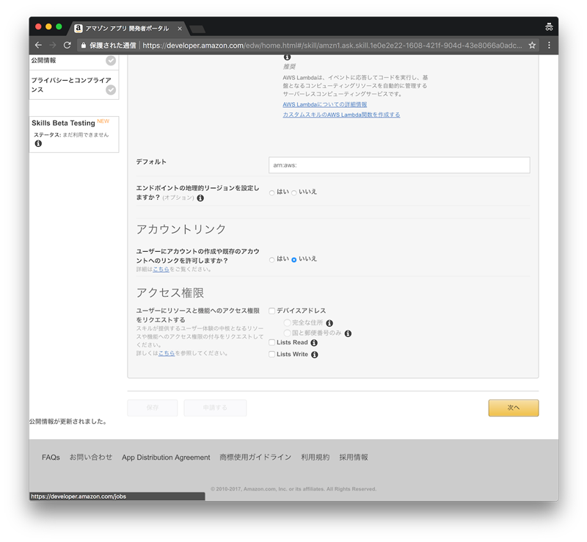Select 国と郵便番号のみ radio option
Image resolution: width=587 pixels, height=542 pixels.
[x=287, y=333]
